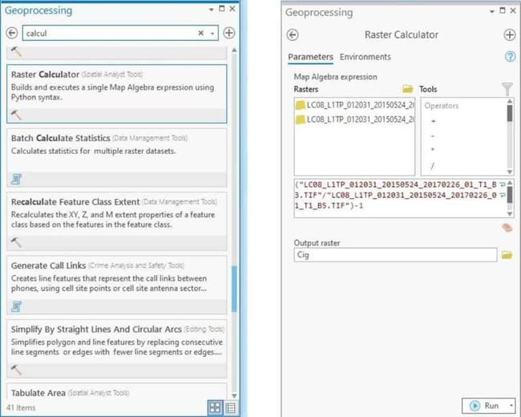Clear the 'calcul' search text

(x=200, y=33)
